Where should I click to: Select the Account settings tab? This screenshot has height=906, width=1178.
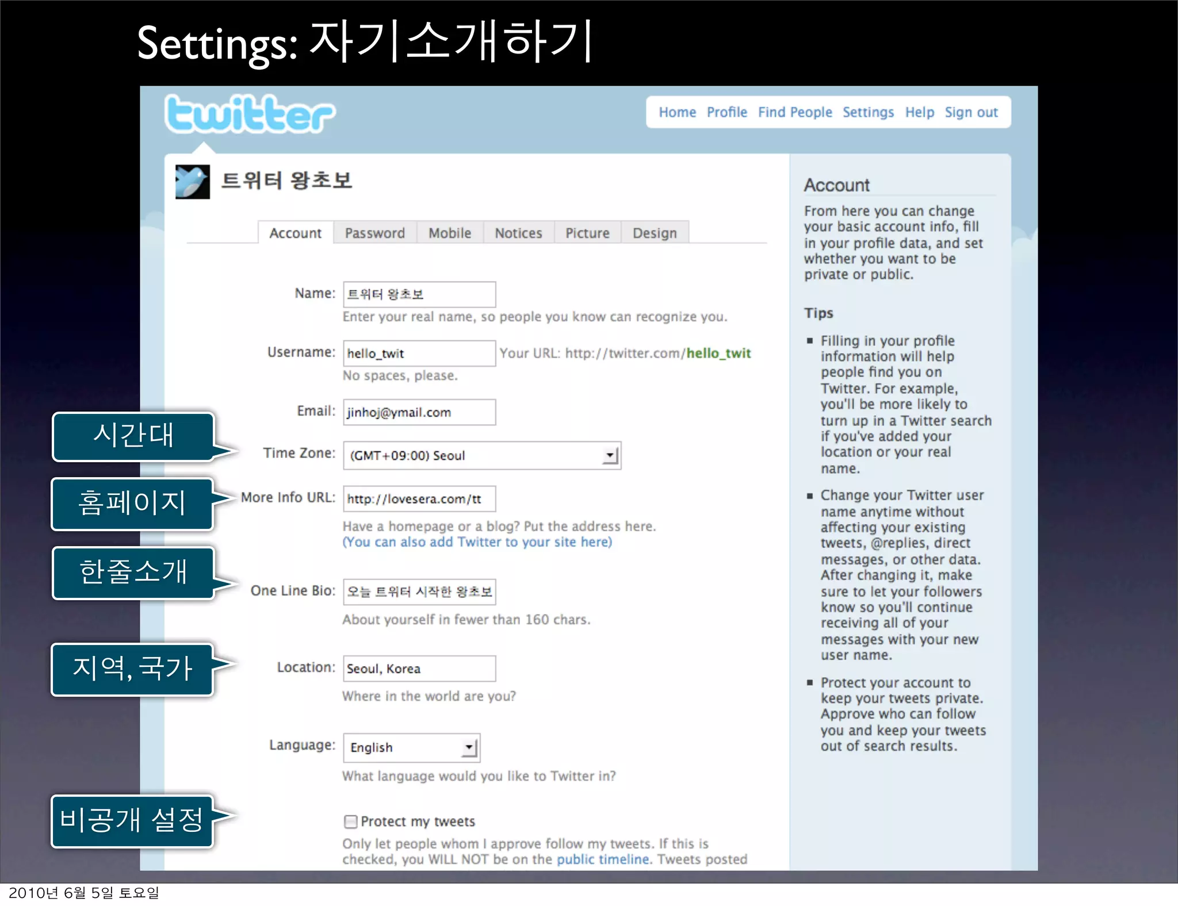coord(296,233)
